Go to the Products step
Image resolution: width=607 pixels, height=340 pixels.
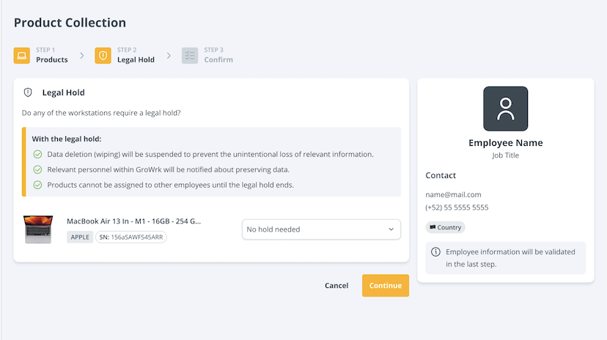click(52, 59)
